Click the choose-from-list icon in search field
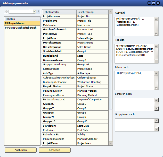Screen dimensions: 163x157 (x=35, y=12)
